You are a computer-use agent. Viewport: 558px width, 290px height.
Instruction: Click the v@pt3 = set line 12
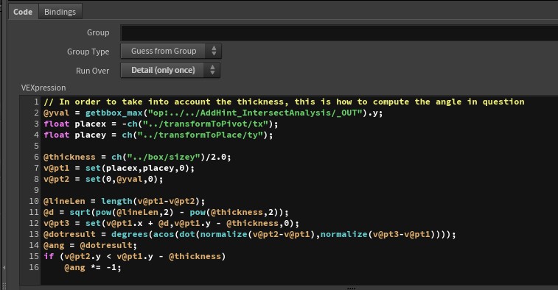(x=172, y=223)
